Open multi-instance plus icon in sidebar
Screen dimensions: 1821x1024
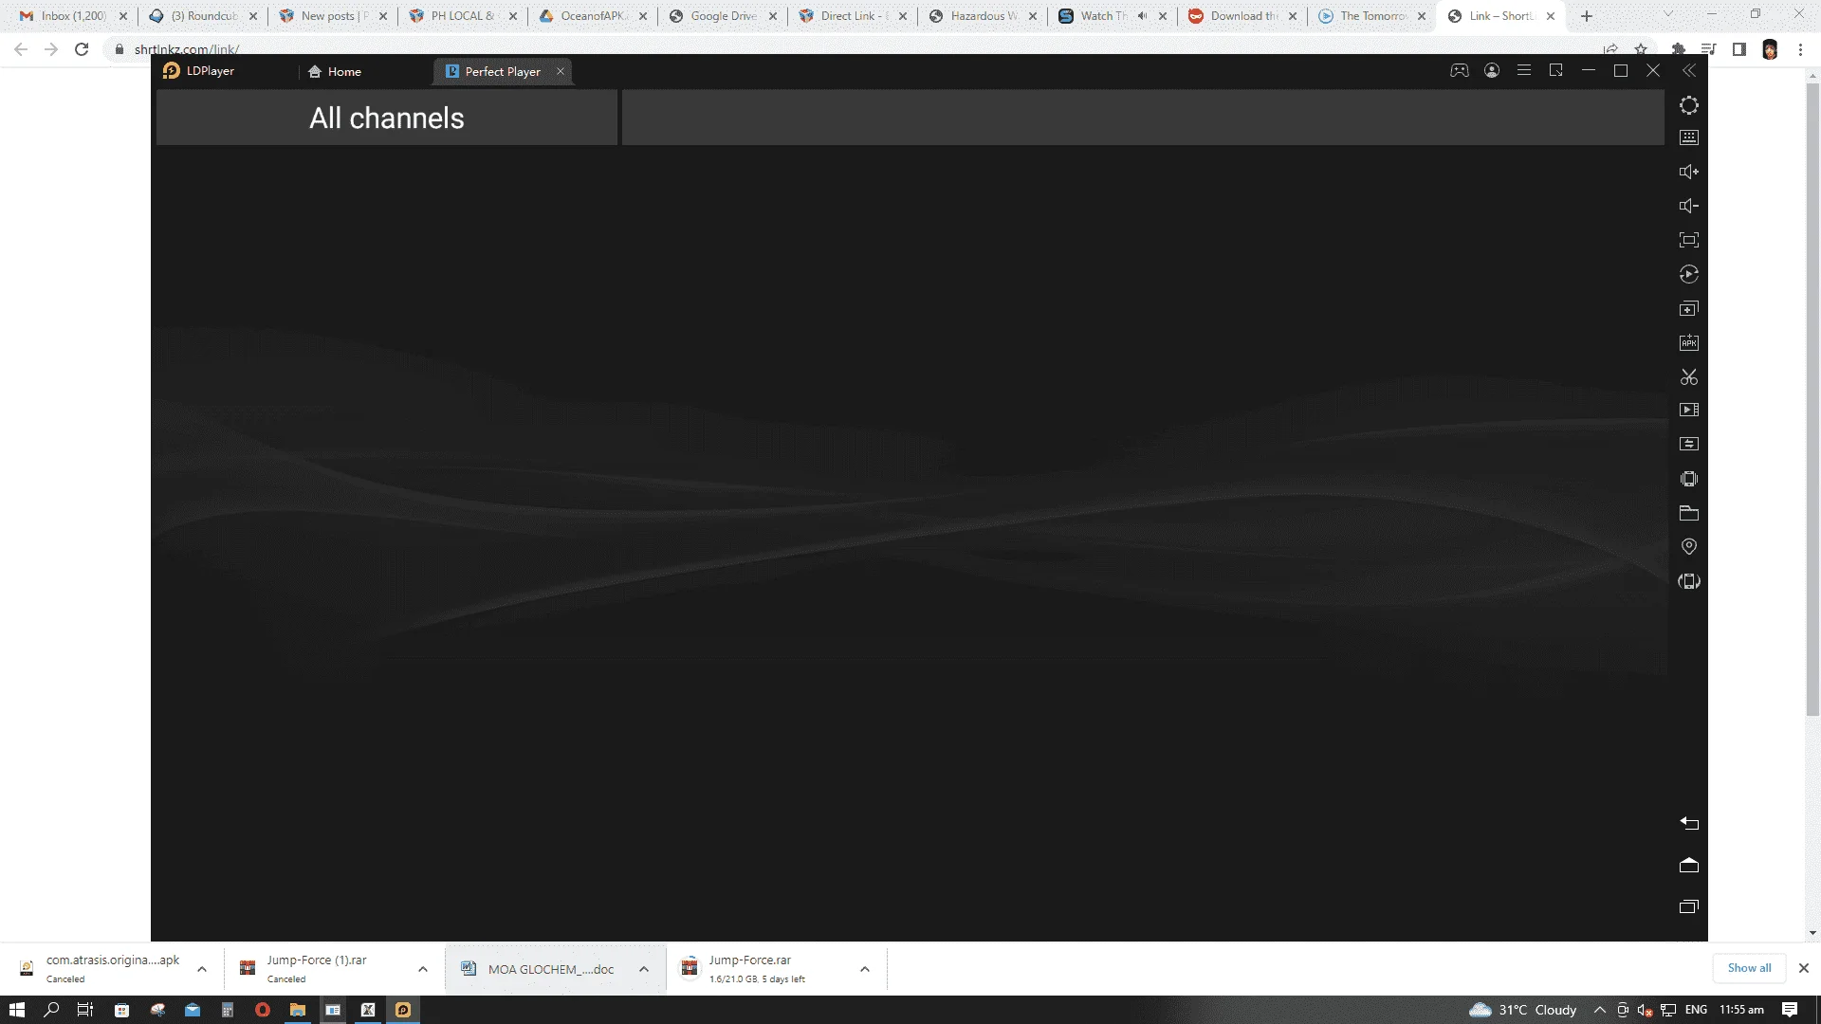point(1689,308)
